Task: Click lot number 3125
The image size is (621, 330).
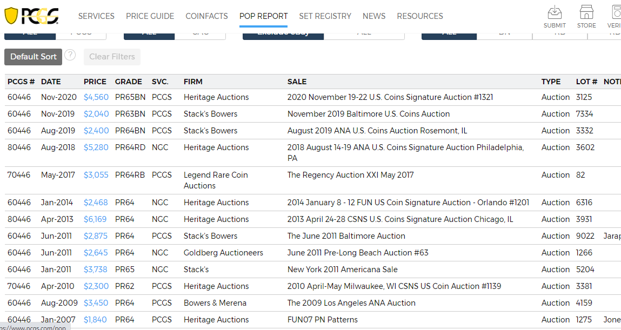Action: click(x=584, y=97)
